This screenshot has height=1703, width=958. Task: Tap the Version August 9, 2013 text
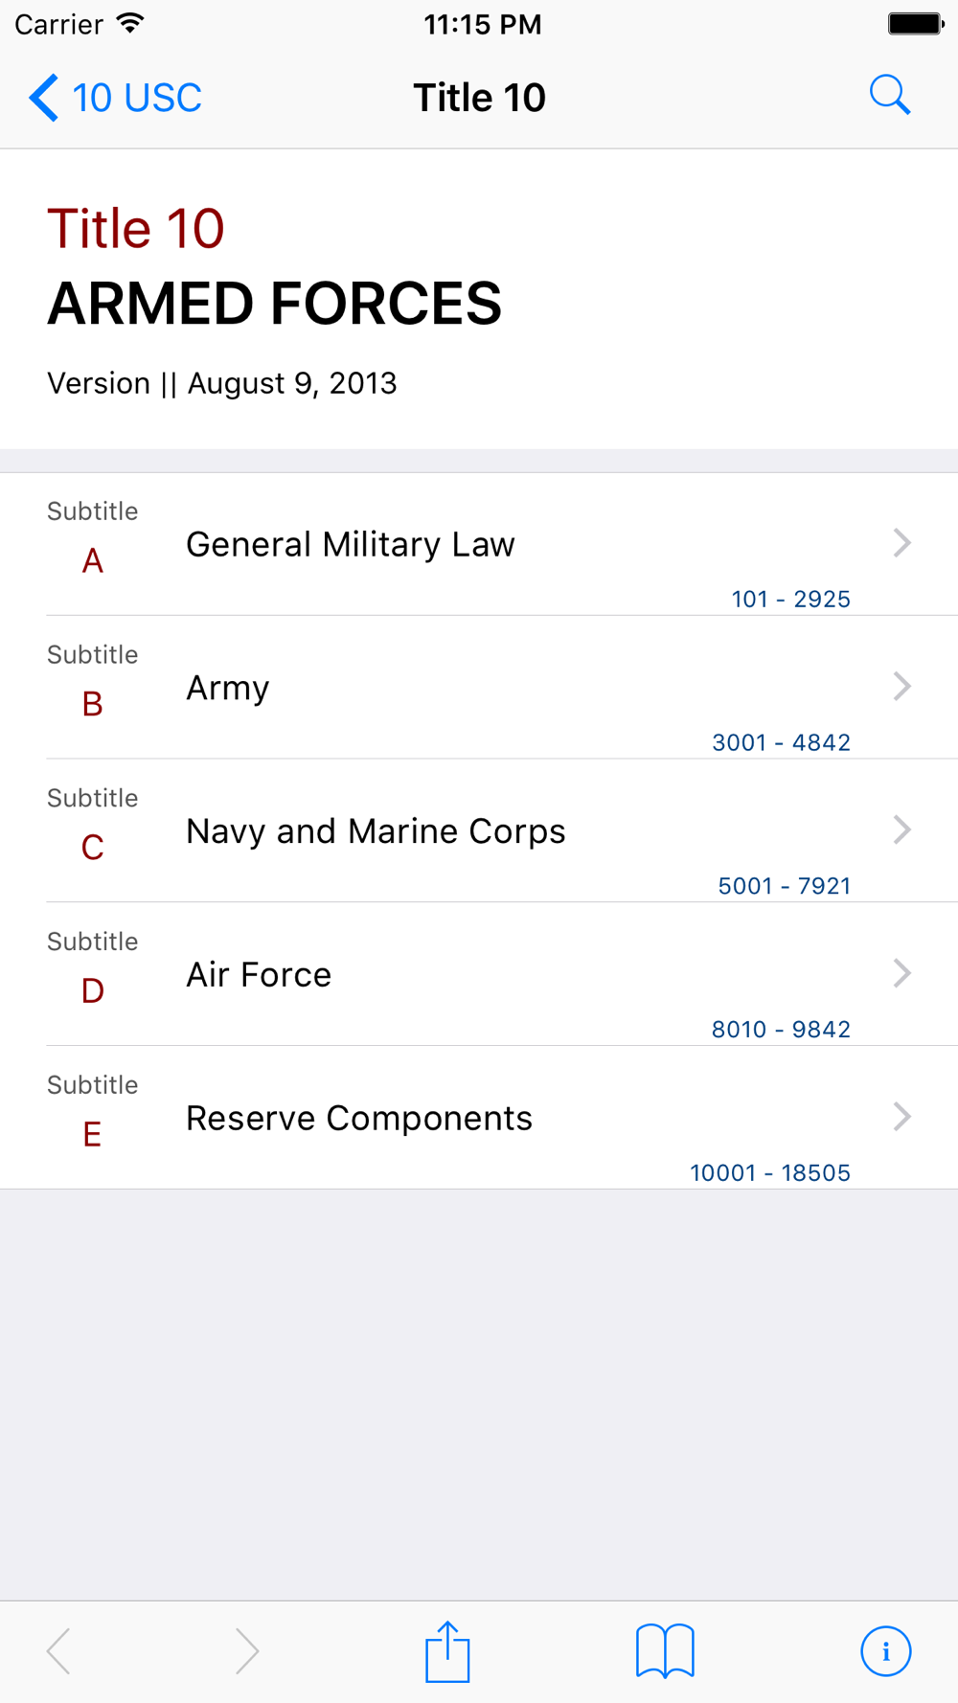(x=221, y=383)
